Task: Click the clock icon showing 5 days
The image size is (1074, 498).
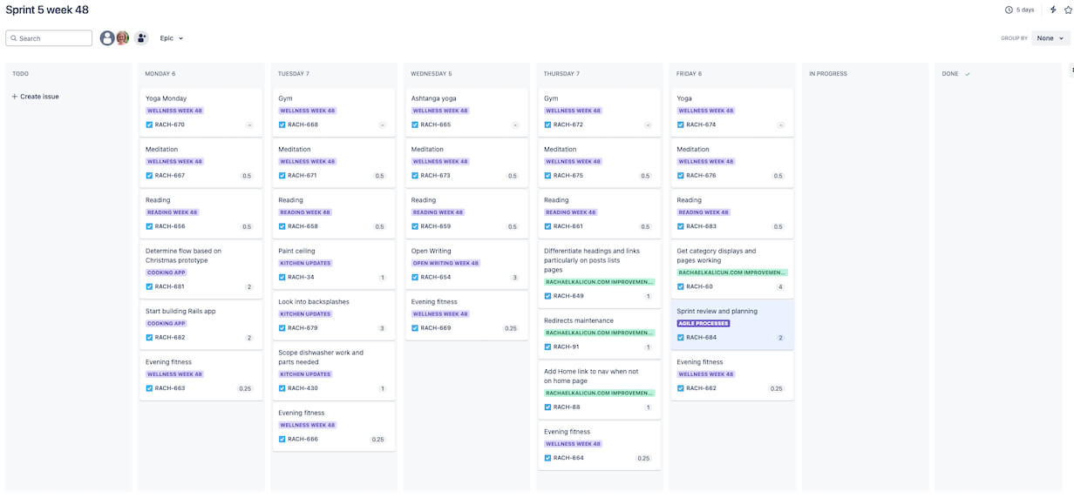Action: 1009,10
